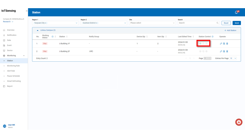This screenshot has height=138, width=245.
Task: Click the Add Station link
Action: pyautogui.click(x=230, y=30)
